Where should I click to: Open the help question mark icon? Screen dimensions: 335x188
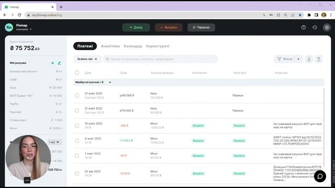(x=304, y=27)
